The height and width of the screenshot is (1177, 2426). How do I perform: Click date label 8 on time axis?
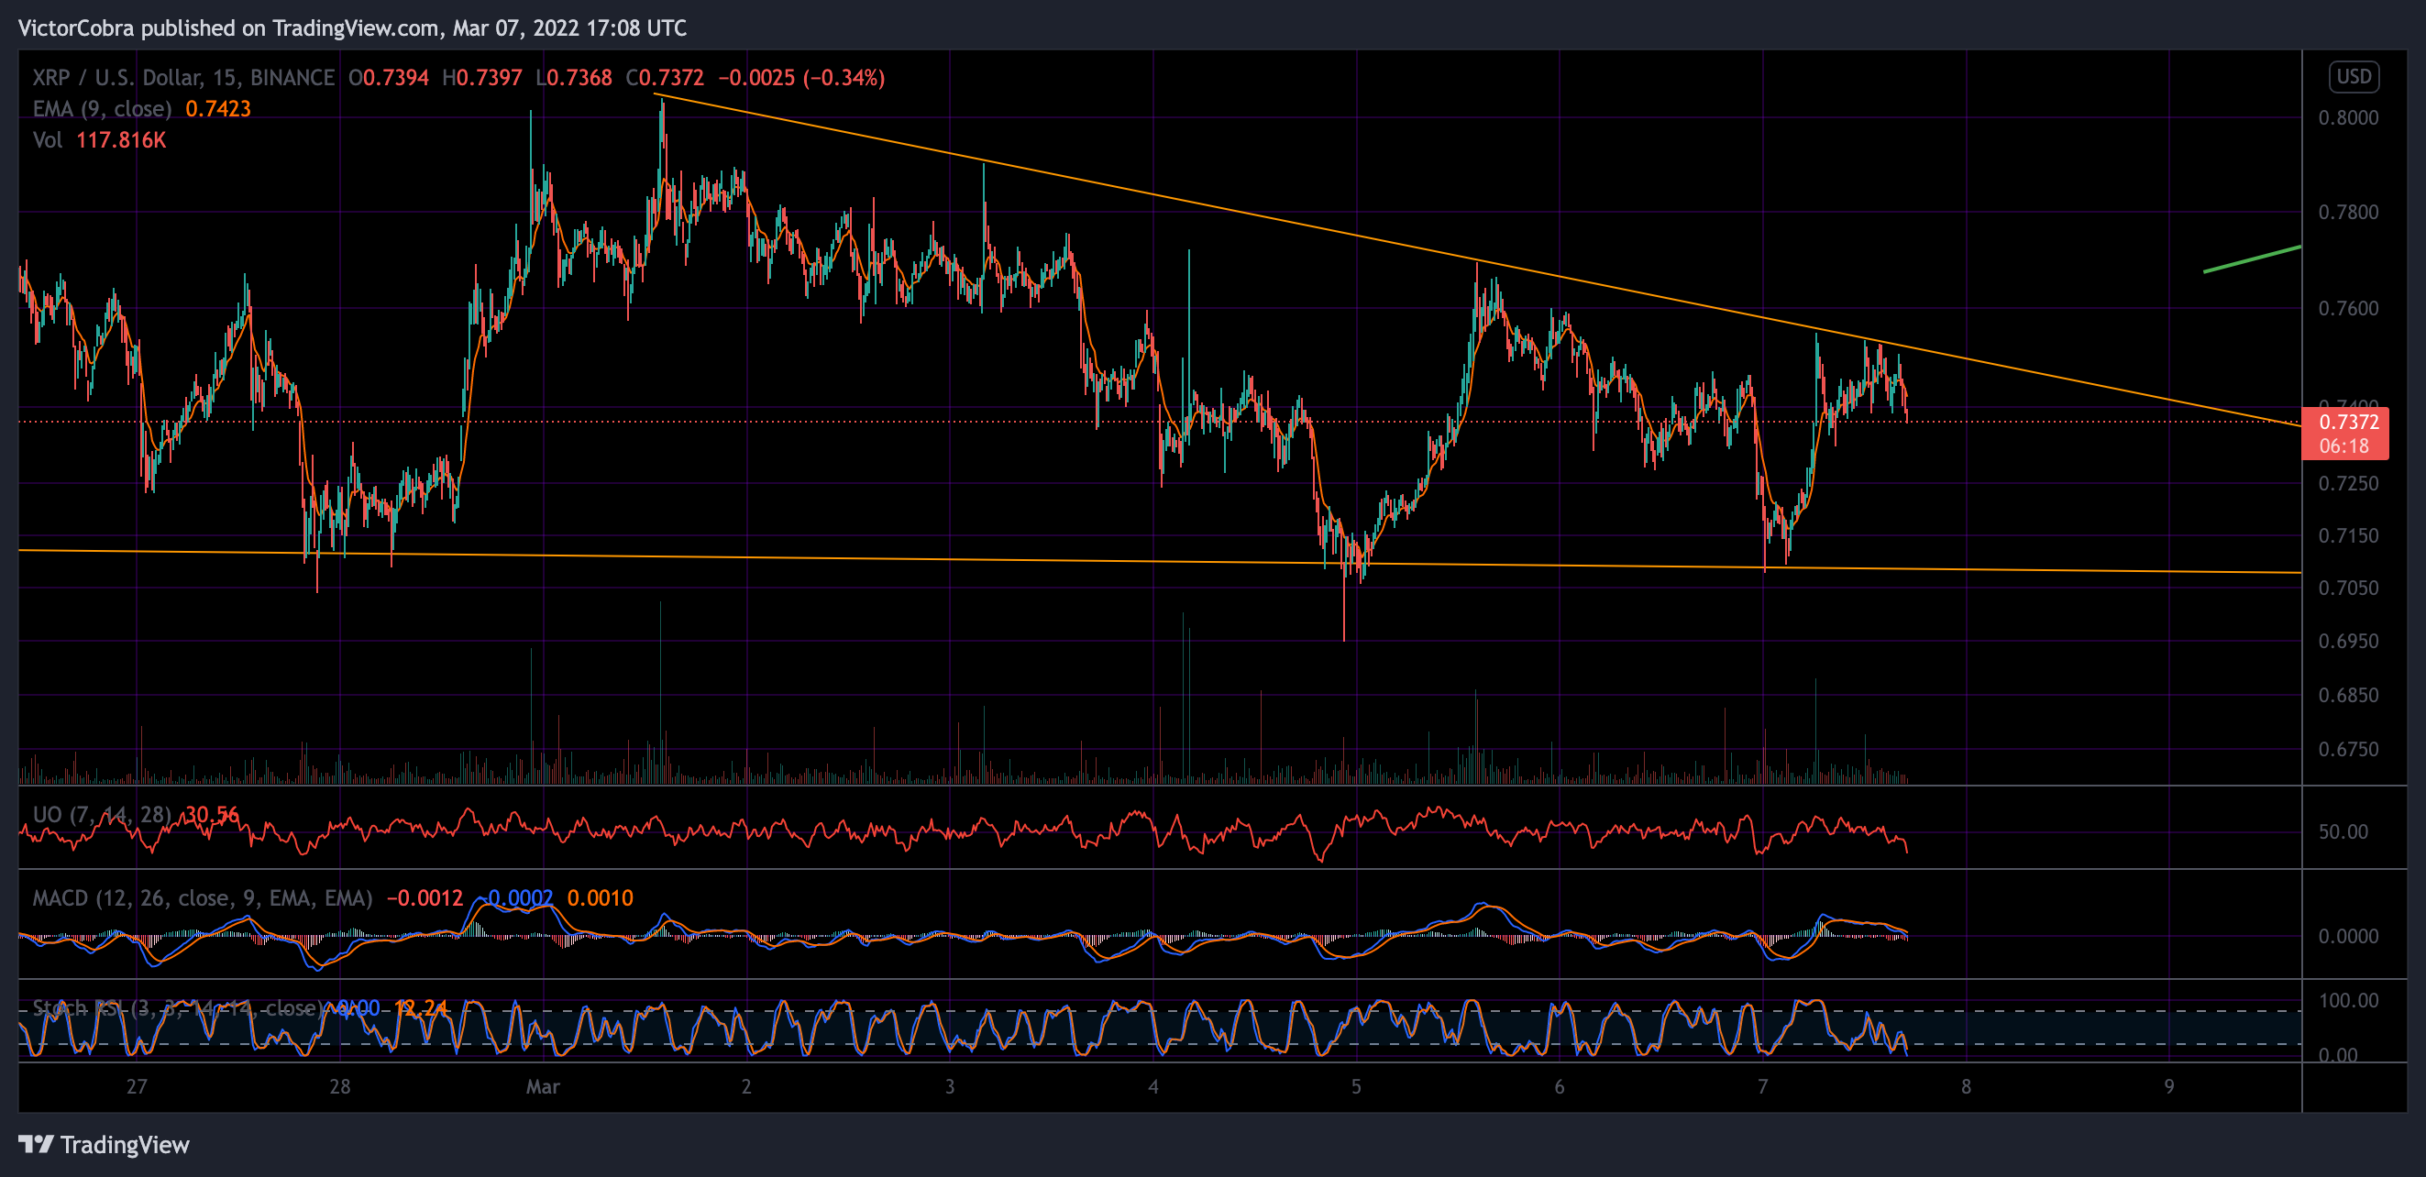[1966, 1086]
